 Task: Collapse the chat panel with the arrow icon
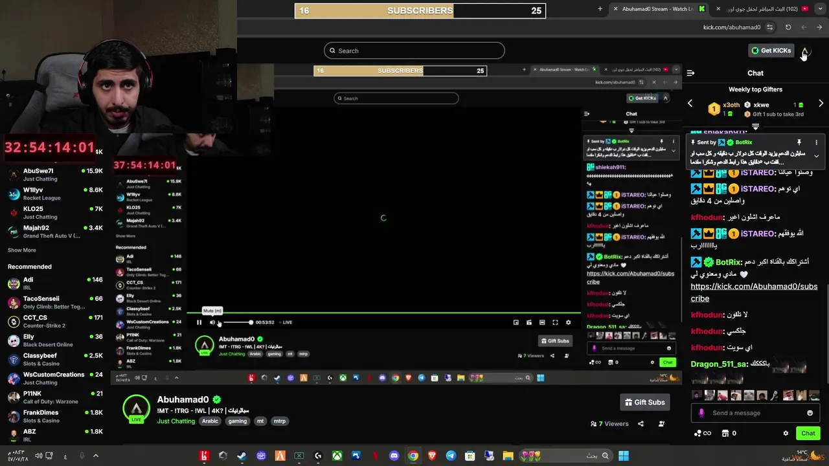point(690,73)
